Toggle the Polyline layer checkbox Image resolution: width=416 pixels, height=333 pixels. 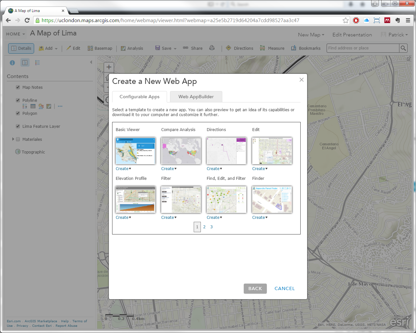(18, 100)
